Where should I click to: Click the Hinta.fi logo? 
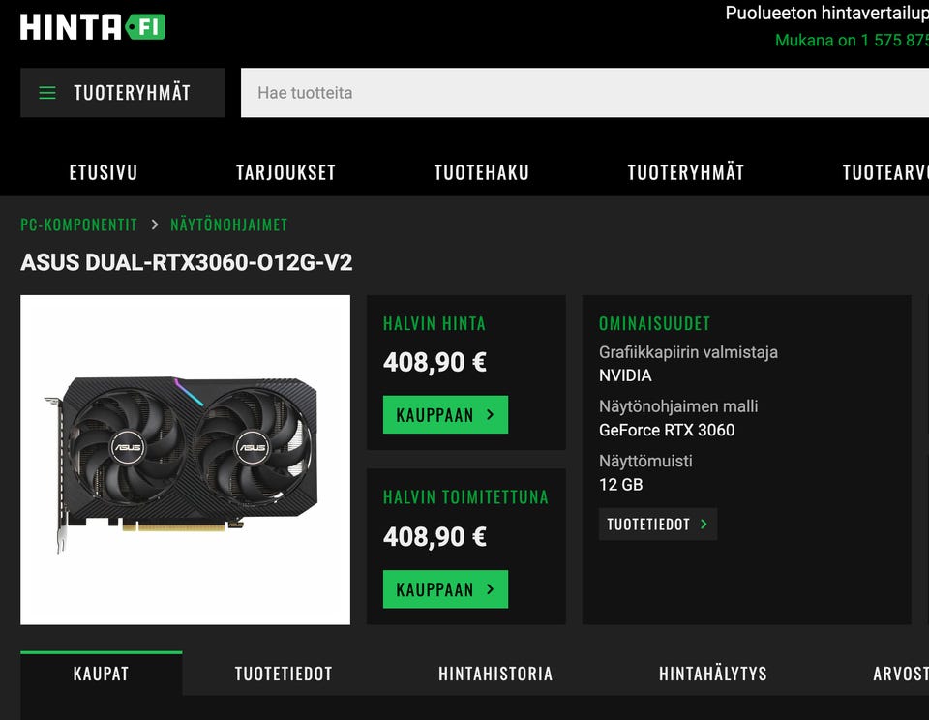[93, 27]
